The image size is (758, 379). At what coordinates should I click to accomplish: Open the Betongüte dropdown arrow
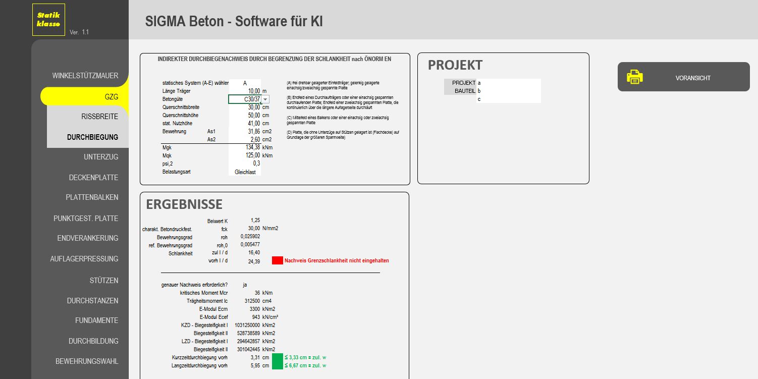pos(265,99)
